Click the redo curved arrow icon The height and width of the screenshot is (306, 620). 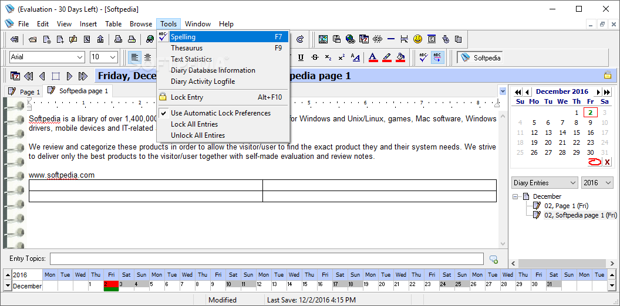click(x=300, y=39)
